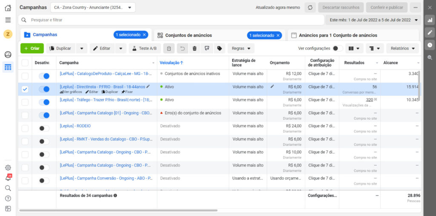
Task: Click the green Criar button
Action: pos(32,49)
